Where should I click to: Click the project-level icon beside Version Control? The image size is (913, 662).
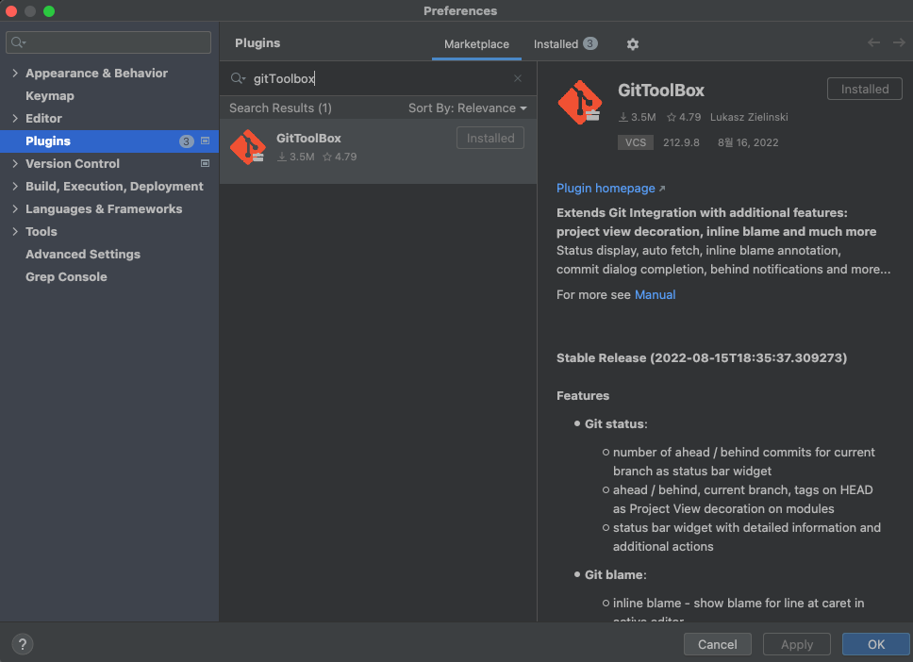[205, 163]
